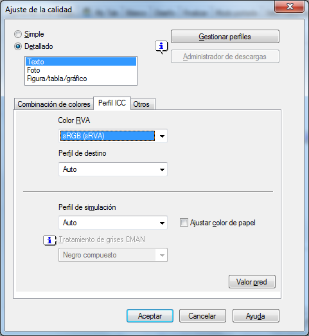Expand the Negro compuesto dropdown arrow
Screen dimensions: 309x336
pos(162,255)
